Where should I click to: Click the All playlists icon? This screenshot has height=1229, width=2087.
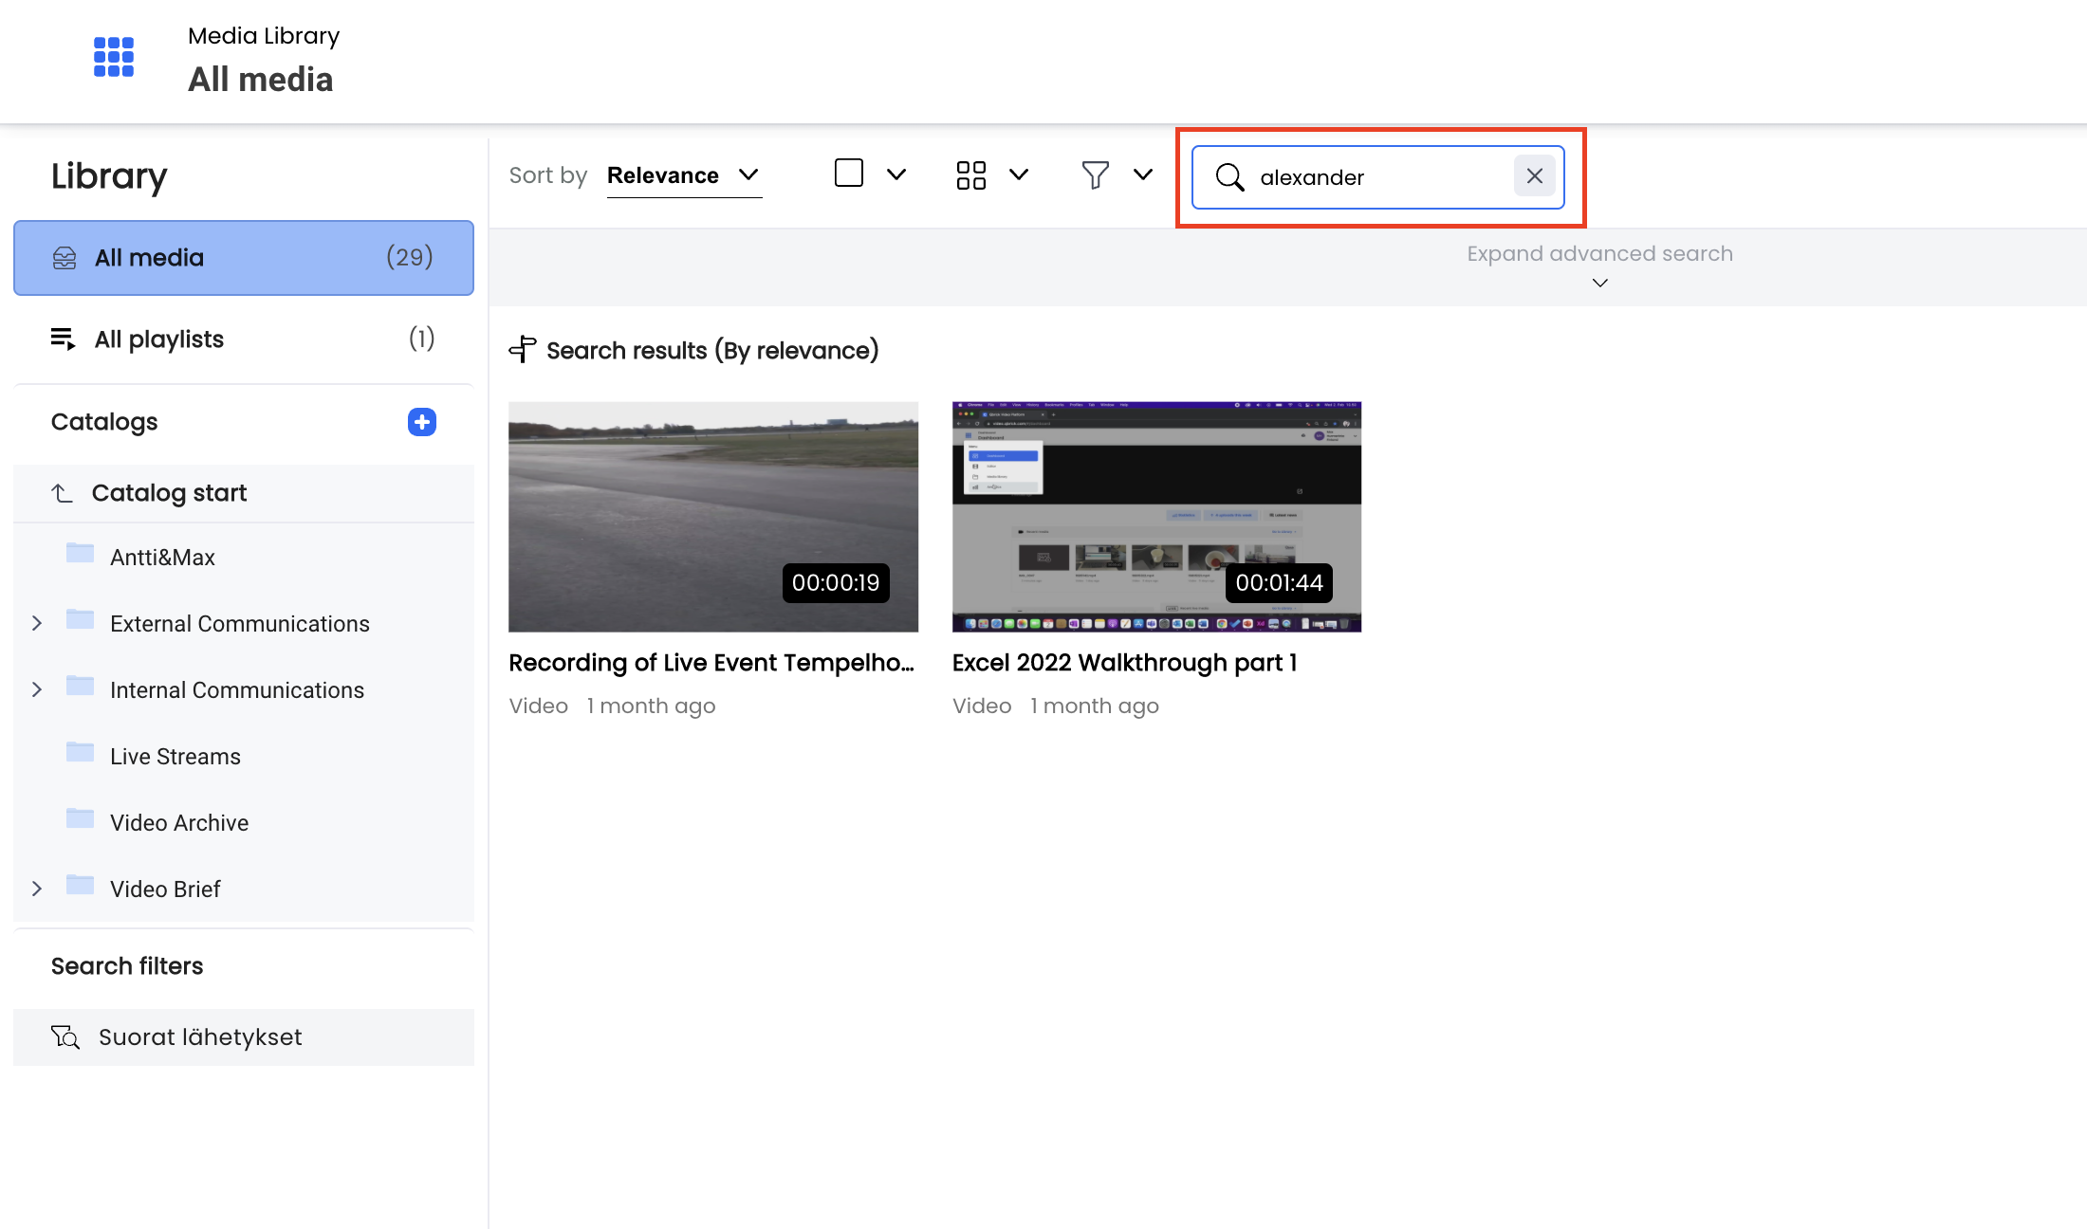[63, 339]
